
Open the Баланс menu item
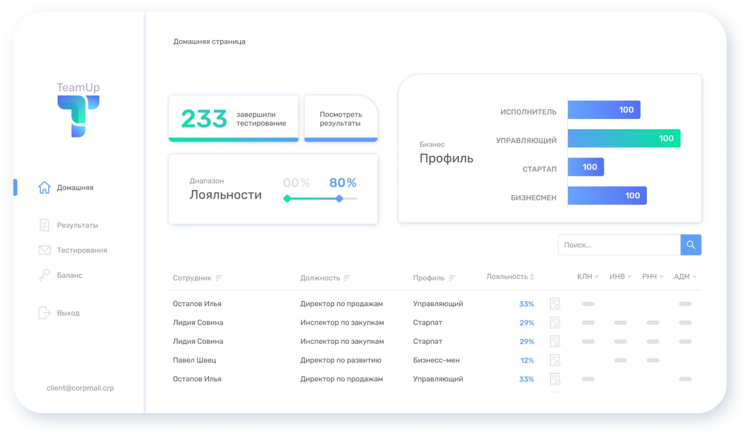pyautogui.click(x=69, y=275)
